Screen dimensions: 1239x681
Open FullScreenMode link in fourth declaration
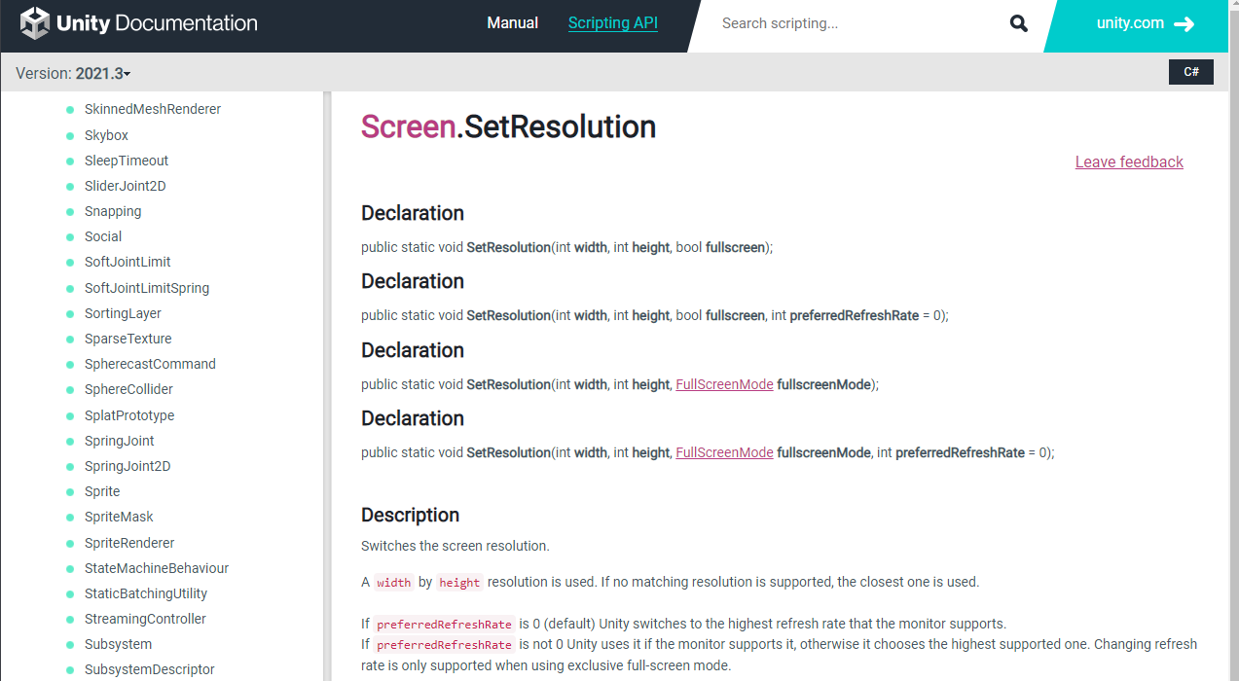[x=724, y=452]
